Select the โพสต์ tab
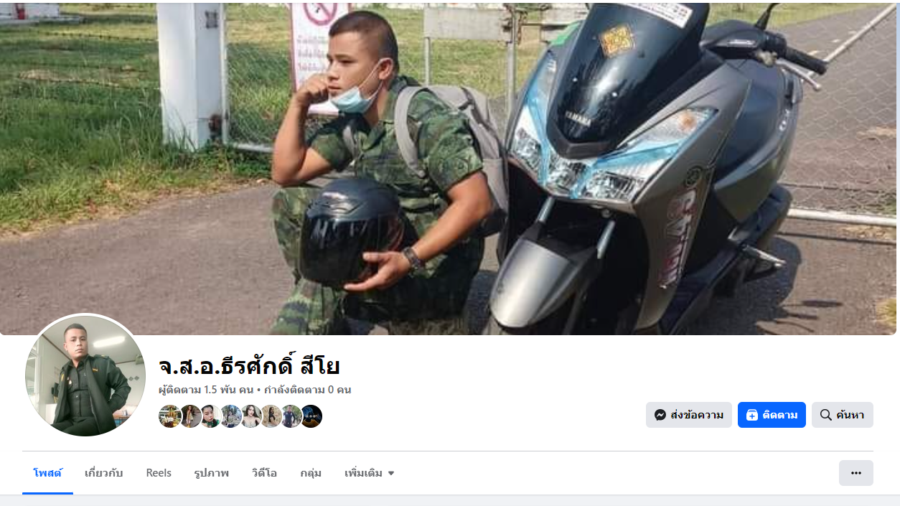Screen dimensions: 900x506 47,473
